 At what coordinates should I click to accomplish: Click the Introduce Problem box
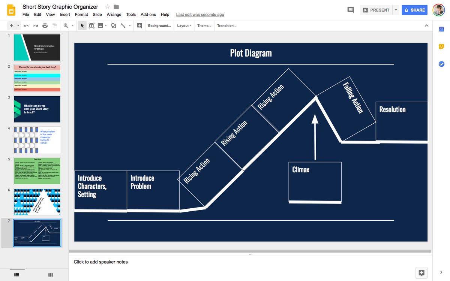click(x=153, y=190)
